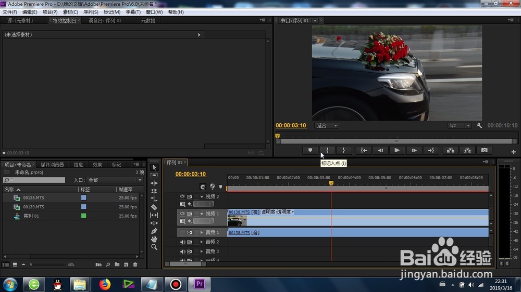Viewport: 521px width, 292px height.
Task: Open the button editor plus icon
Action: [513, 152]
